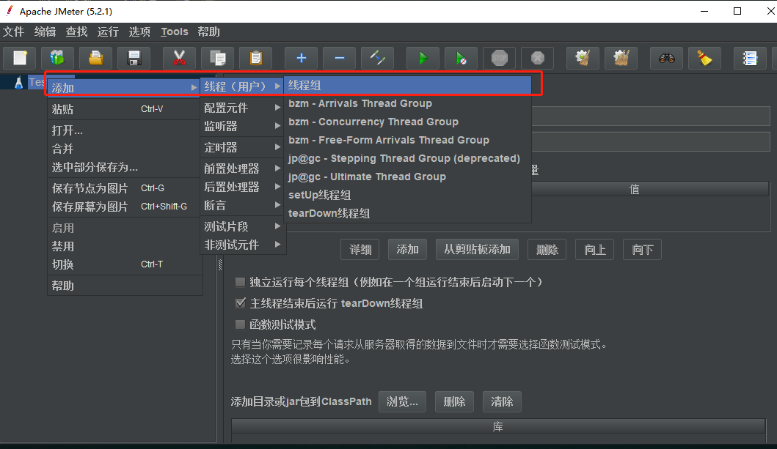Click the Open file folder icon
777x449 pixels.
click(x=95, y=58)
